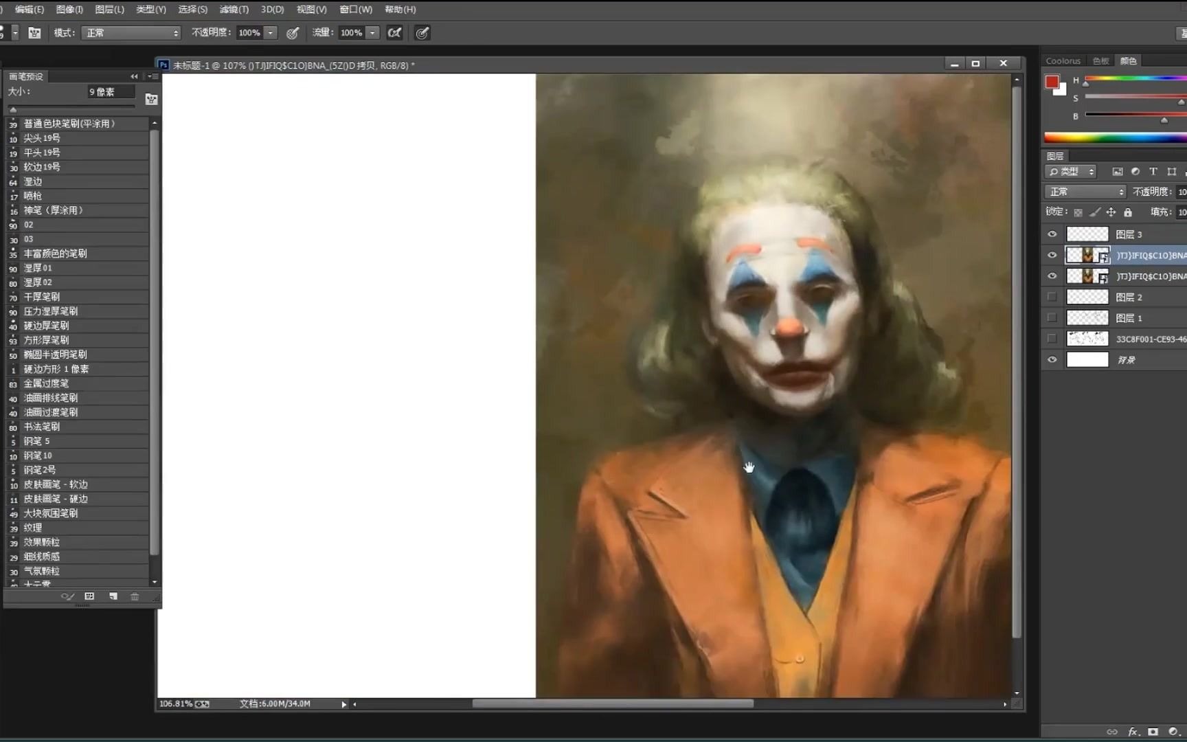Open 编辑(E) menu
Image resolution: width=1187 pixels, height=742 pixels.
[x=29, y=9]
